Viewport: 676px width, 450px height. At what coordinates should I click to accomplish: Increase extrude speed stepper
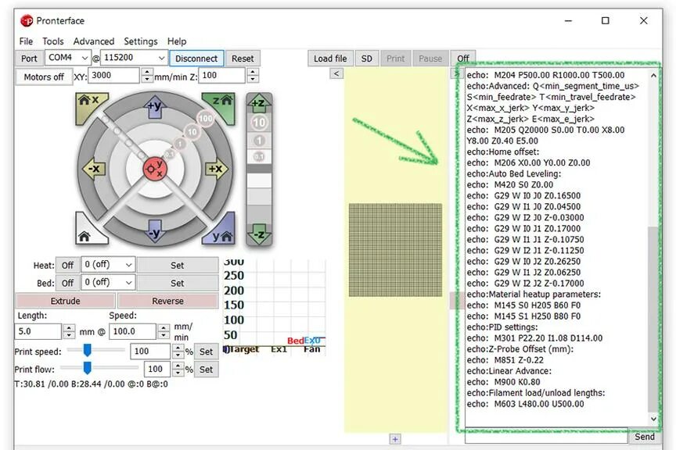pos(164,328)
